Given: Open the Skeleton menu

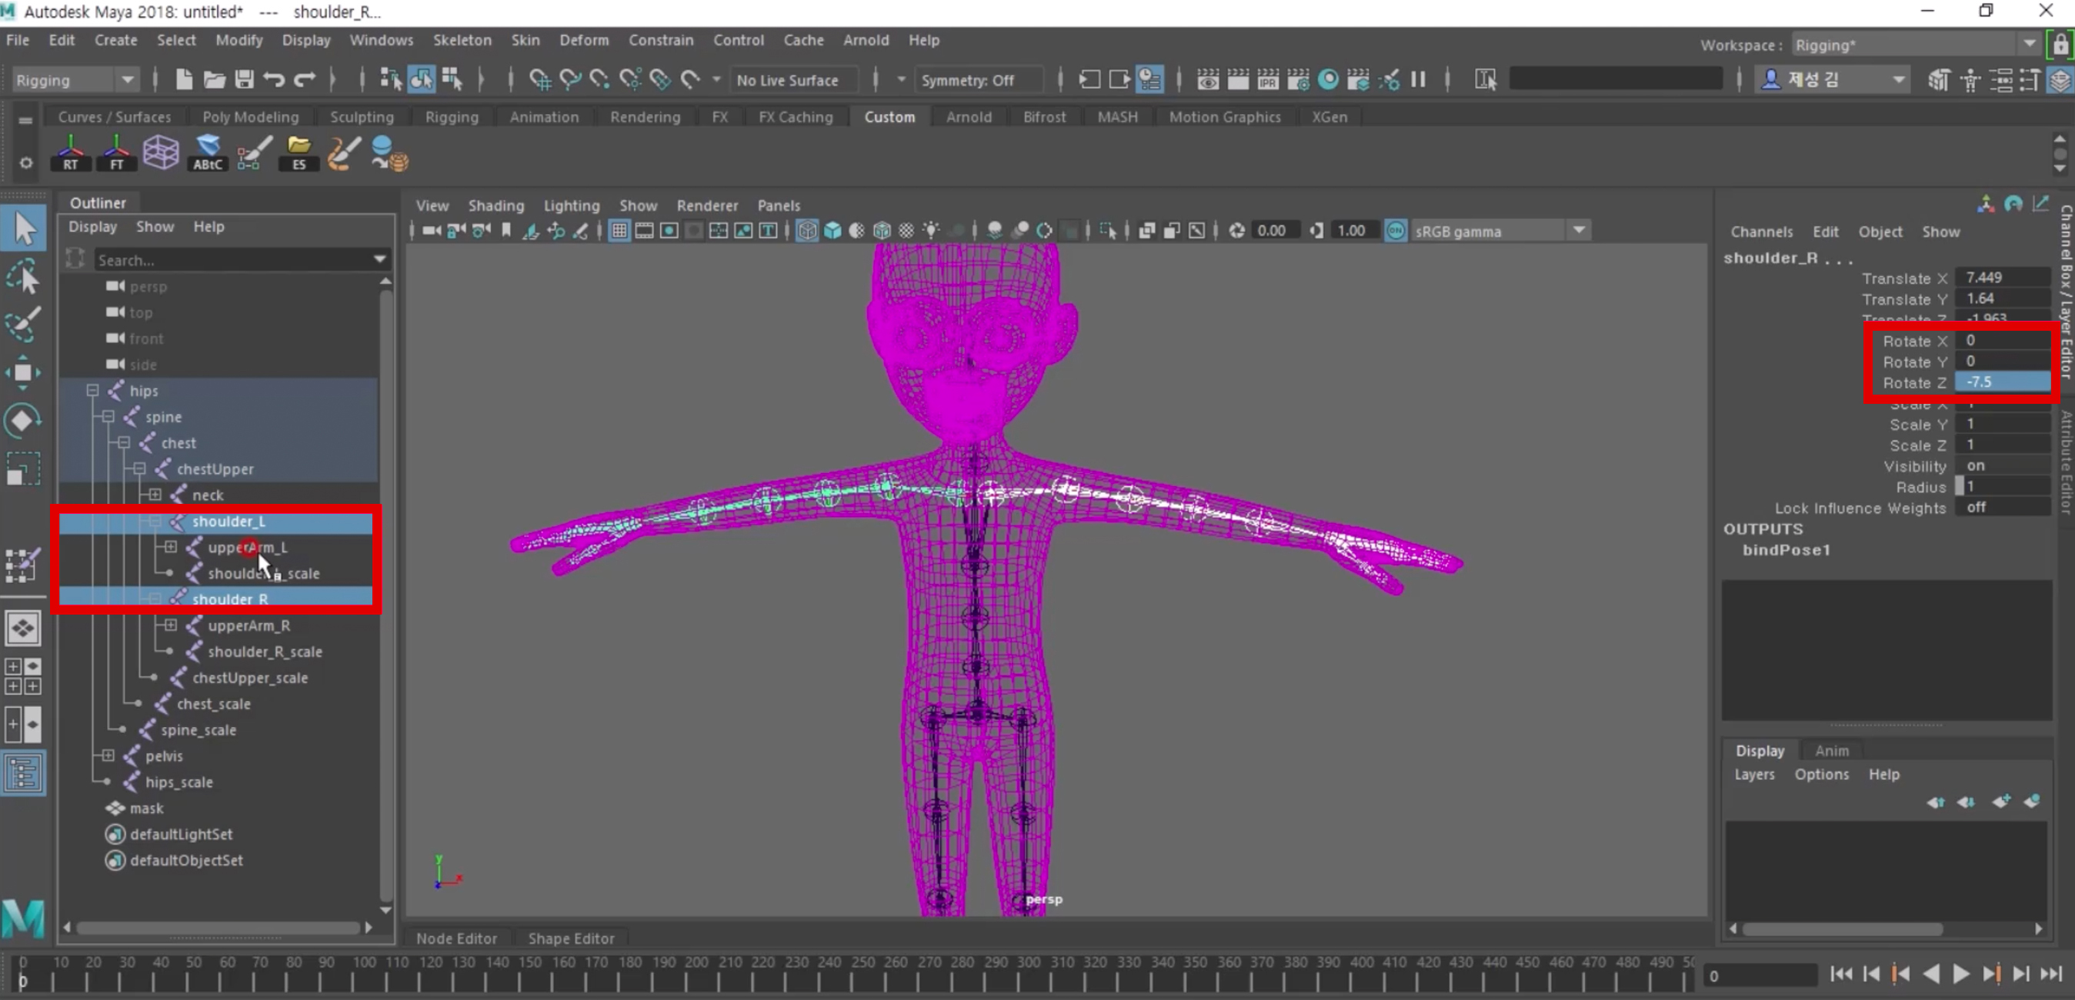Looking at the screenshot, I should point(462,40).
